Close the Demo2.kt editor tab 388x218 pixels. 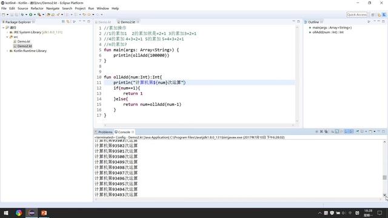[138, 22]
